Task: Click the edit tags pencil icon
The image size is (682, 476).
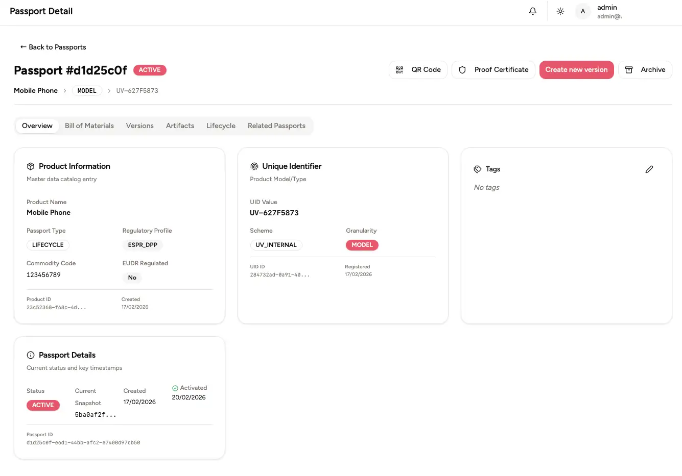Action: coord(649,169)
